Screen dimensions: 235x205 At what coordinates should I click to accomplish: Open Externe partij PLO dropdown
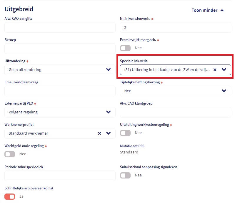coord(109,112)
